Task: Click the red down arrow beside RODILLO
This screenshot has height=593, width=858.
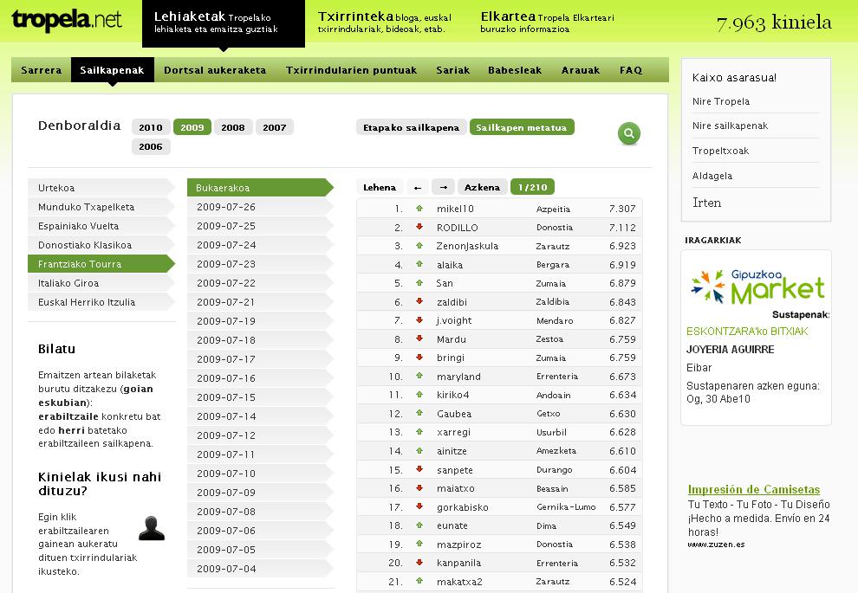Action: [x=419, y=228]
